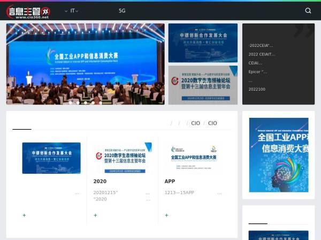Open the 全国工业APP信息消费大赛 sidebar poster
This screenshot has width=321, height=240.
click(279, 155)
